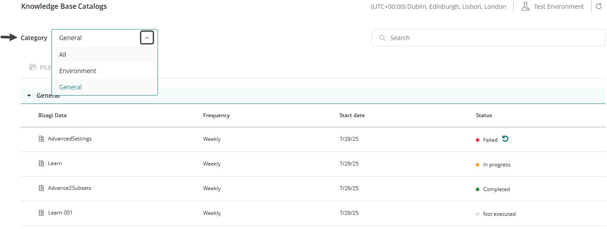607x229 pixels.
Task: Click the Start date column header
Action: pos(352,115)
